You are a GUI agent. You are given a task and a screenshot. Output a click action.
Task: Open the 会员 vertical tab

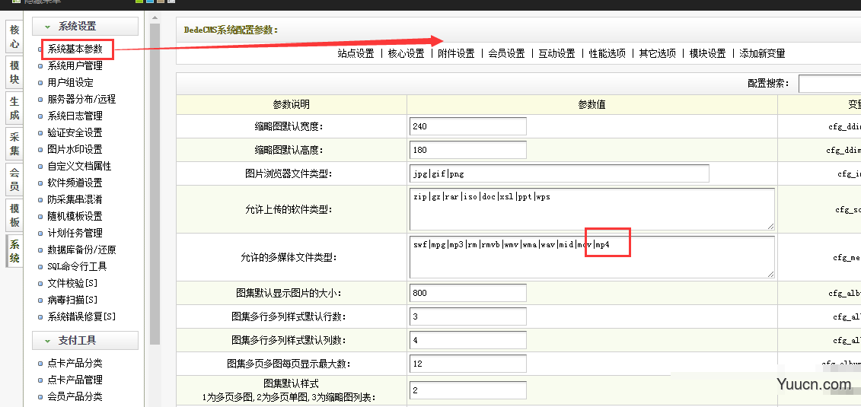[x=14, y=180]
